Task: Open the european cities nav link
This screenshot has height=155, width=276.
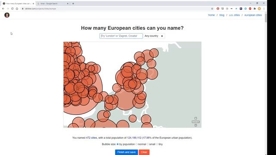Action: click(x=253, y=15)
